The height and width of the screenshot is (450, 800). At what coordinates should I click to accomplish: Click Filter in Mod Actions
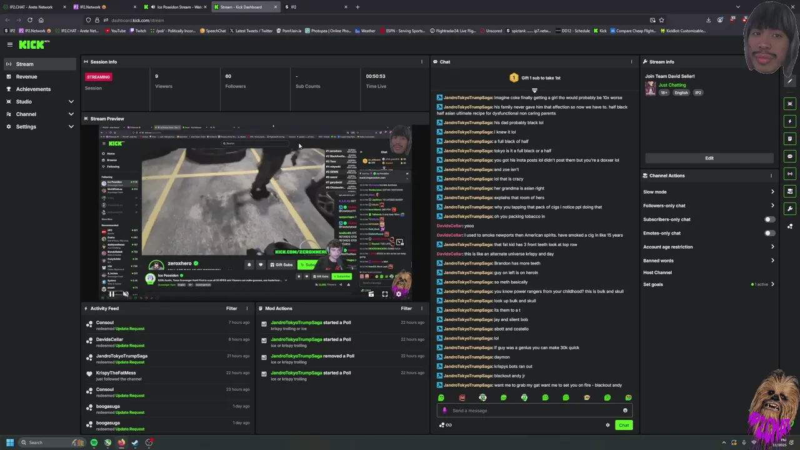pyautogui.click(x=406, y=308)
